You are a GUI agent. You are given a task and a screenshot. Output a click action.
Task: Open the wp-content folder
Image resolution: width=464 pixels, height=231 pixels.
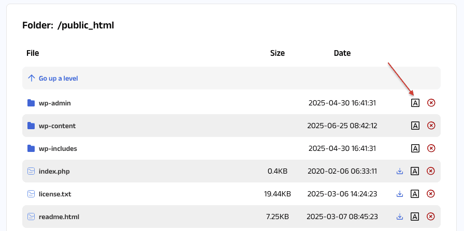pos(57,126)
